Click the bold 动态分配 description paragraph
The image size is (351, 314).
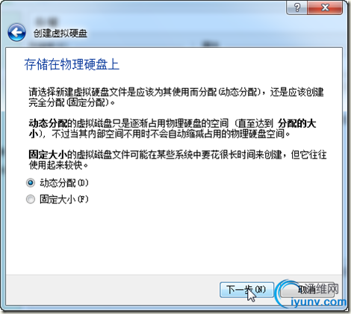173,129
